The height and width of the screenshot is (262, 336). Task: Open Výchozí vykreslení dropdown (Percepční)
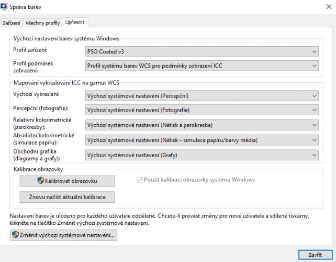pos(202,96)
